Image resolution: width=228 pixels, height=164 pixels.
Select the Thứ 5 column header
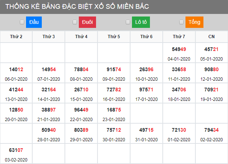pyautogui.click(x=114, y=37)
